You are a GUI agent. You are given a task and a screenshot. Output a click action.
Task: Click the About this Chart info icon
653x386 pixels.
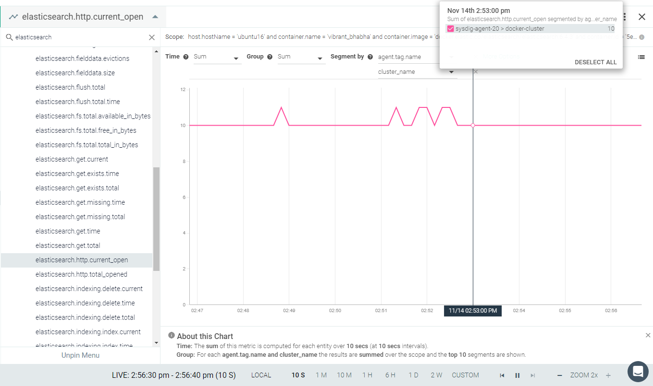point(172,335)
